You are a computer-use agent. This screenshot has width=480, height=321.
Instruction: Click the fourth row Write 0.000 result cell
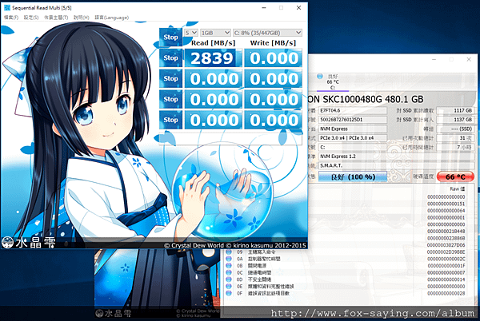pyautogui.click(x=273, y=120)
